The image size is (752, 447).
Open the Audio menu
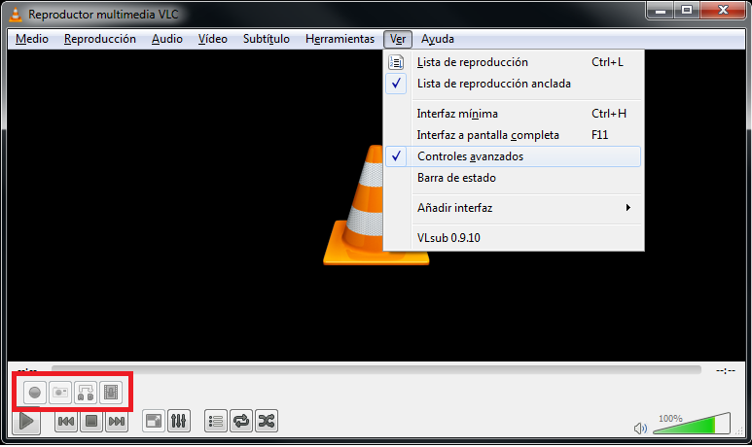167,39
